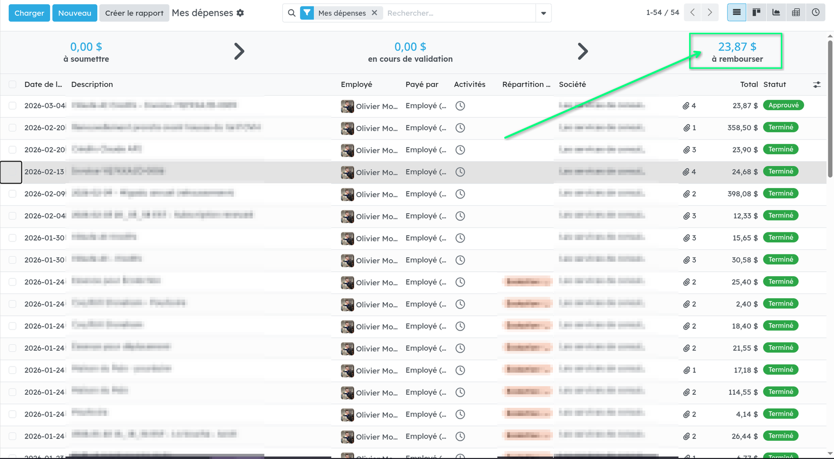Image resolution: width=834 pixels, height=459 pixels.
Task: Open the activity view clock icon
Action: pyautogui.click(x=815, y=13)
